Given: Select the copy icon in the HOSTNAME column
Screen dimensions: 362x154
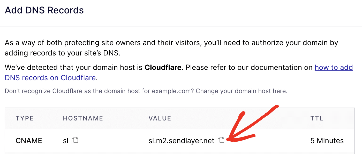Looking at the screenshot, I should (74, 141).
